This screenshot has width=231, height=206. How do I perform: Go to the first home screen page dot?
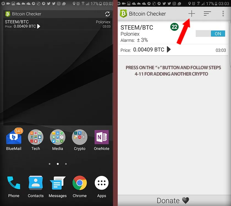pyautogui.click(x=50, y=164)
